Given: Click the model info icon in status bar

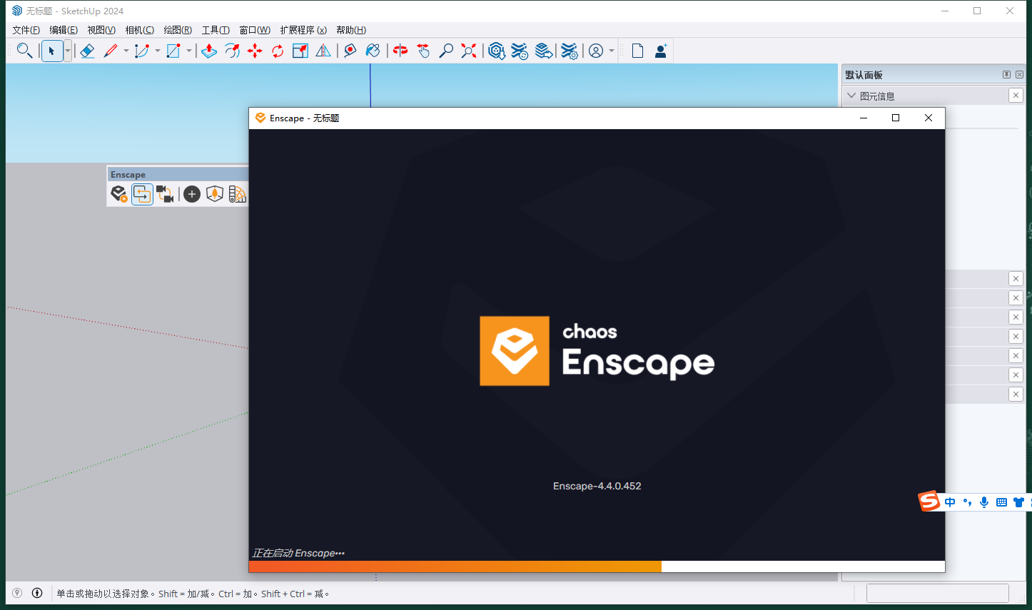Looking at the screenshot, I should (x=37, y=593).
